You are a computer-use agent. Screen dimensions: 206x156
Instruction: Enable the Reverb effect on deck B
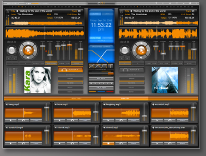(132, 83)
